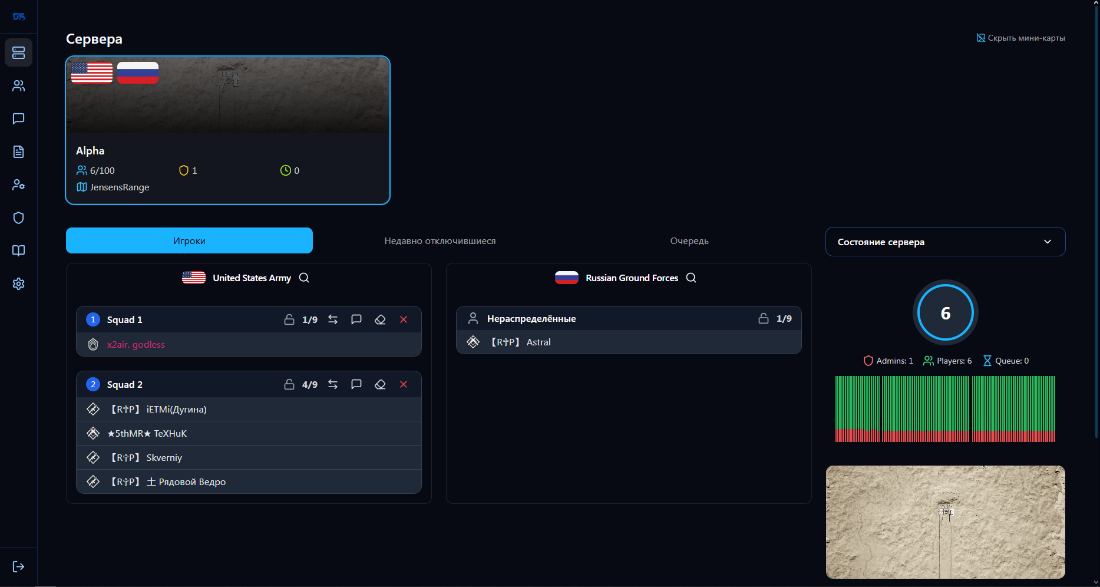Click the app logo at top left
The width and height of the screenshot is (1100, 587).
pyautogui.click(x=19, y=17)
